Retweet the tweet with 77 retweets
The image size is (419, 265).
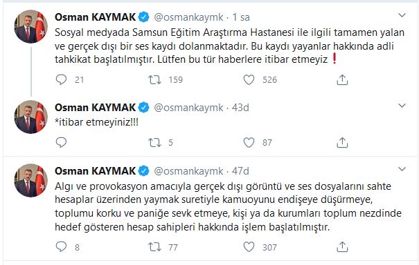154,247
